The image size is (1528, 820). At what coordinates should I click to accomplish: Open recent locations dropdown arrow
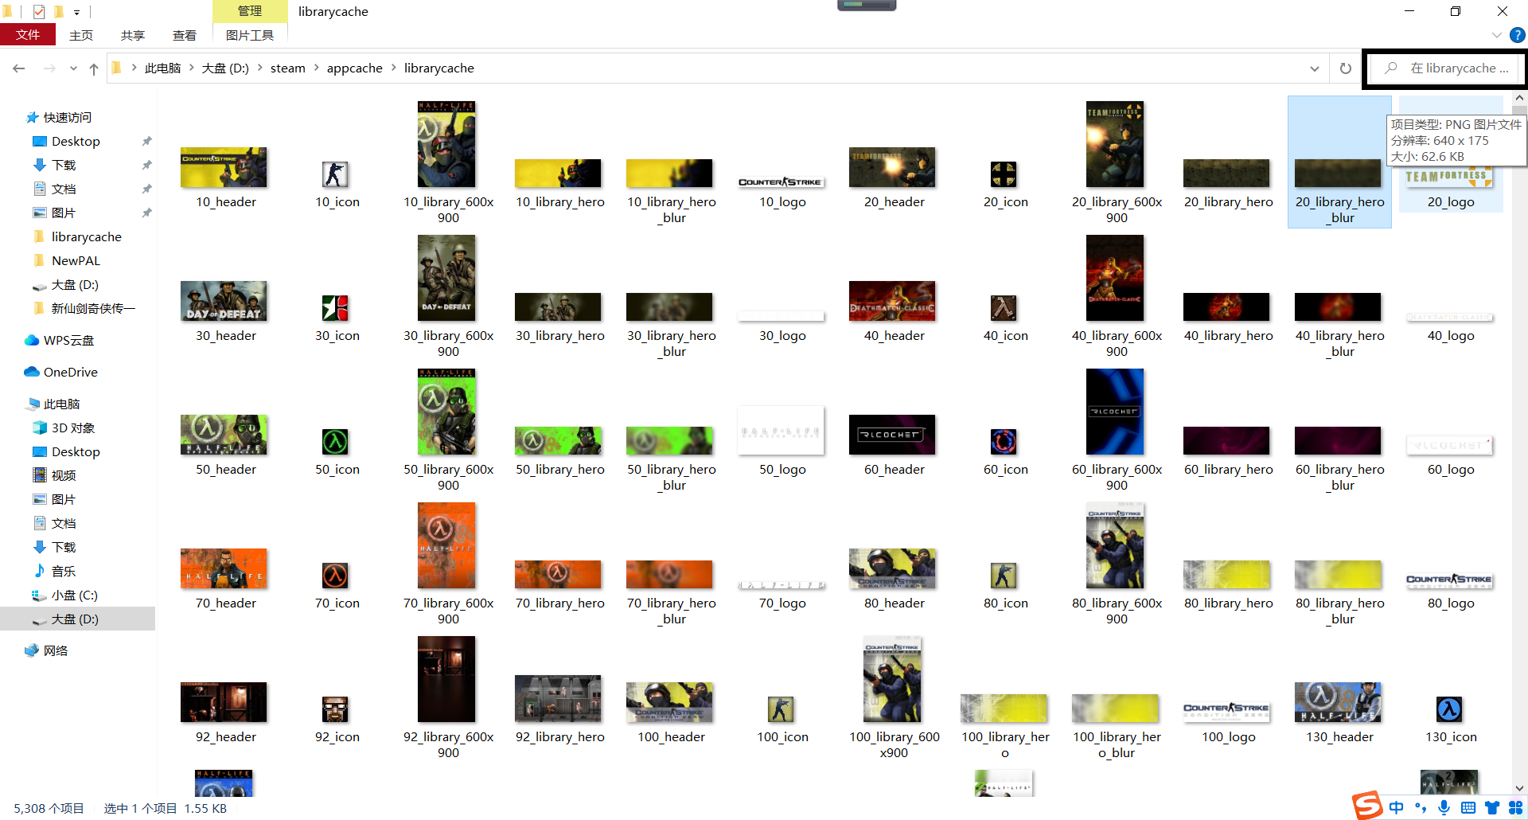73,68
